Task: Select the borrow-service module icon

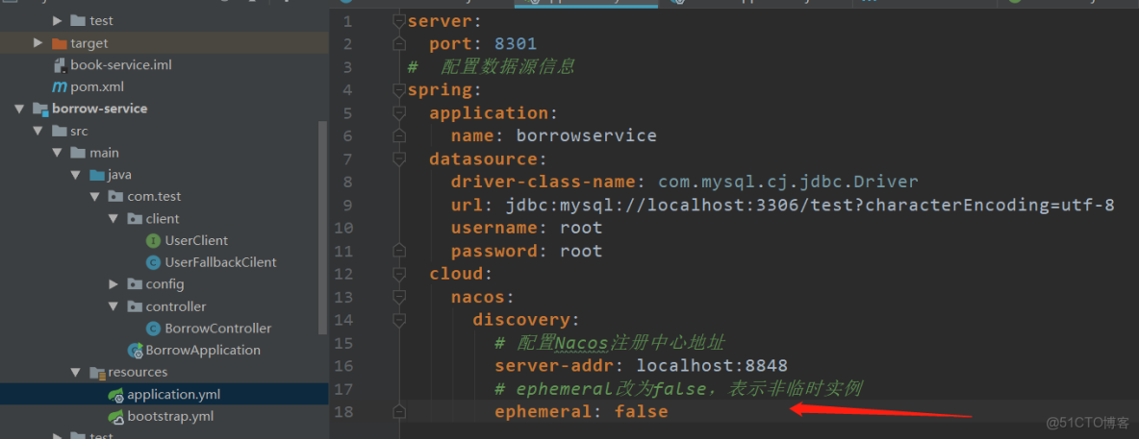Action: 40,109
